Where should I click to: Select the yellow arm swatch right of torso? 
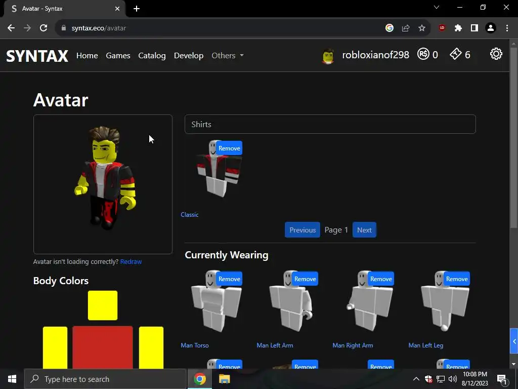point(151,347)
